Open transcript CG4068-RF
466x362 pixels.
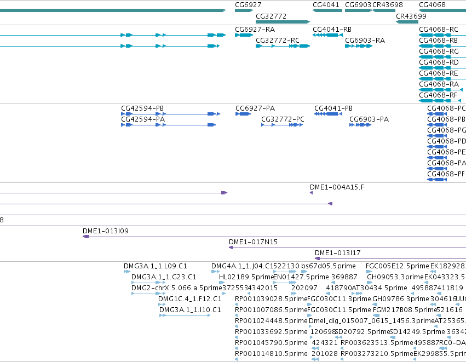438,95
